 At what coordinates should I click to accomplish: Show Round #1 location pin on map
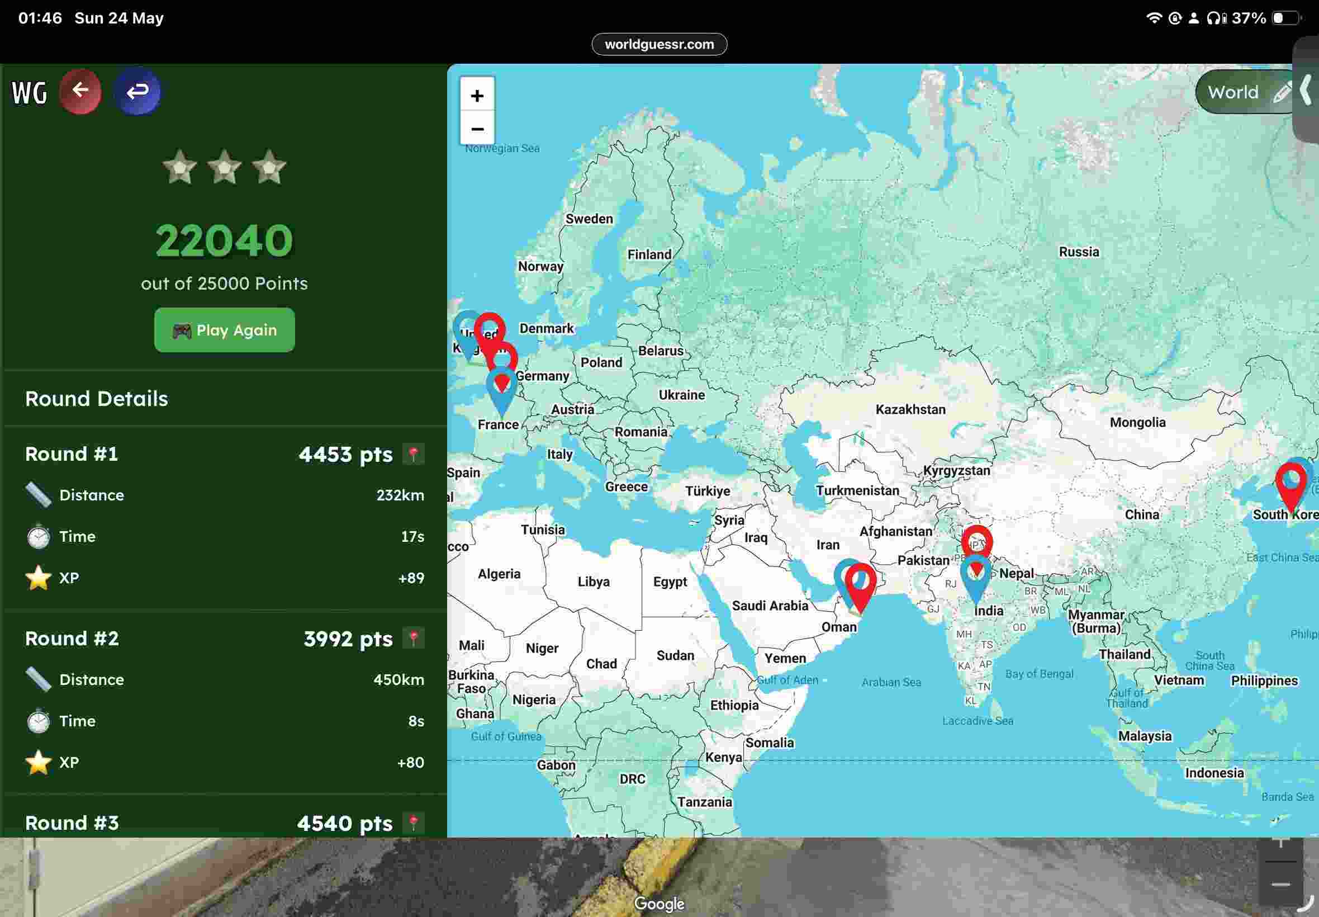tap(414, 454)
